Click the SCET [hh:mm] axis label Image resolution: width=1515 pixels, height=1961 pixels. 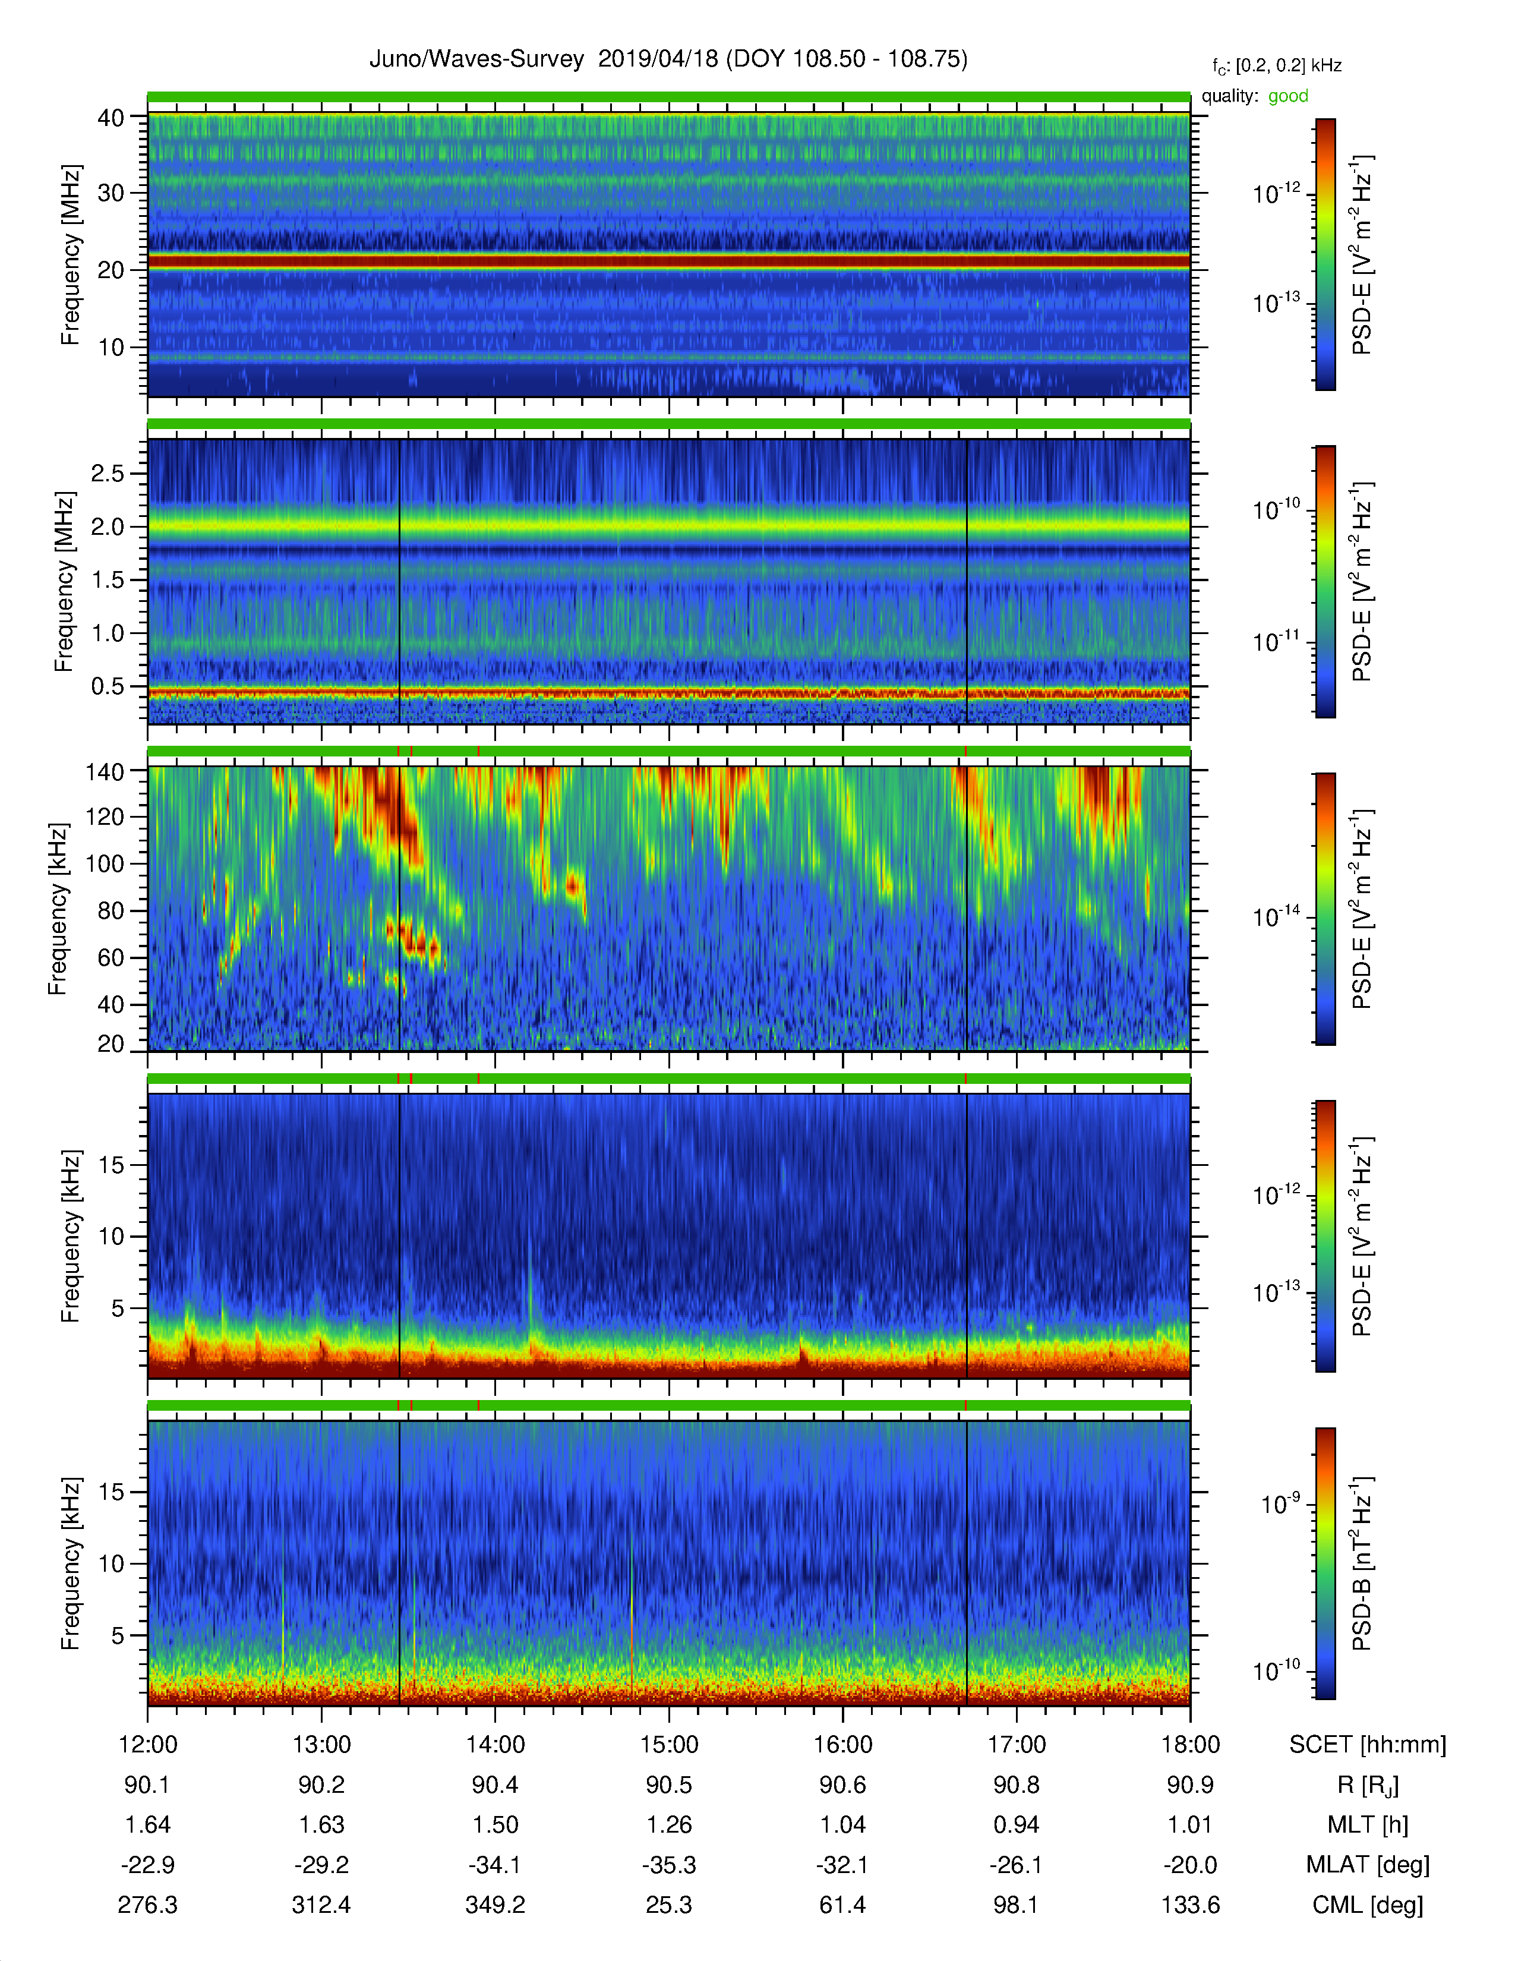tap(1368, 1745)
